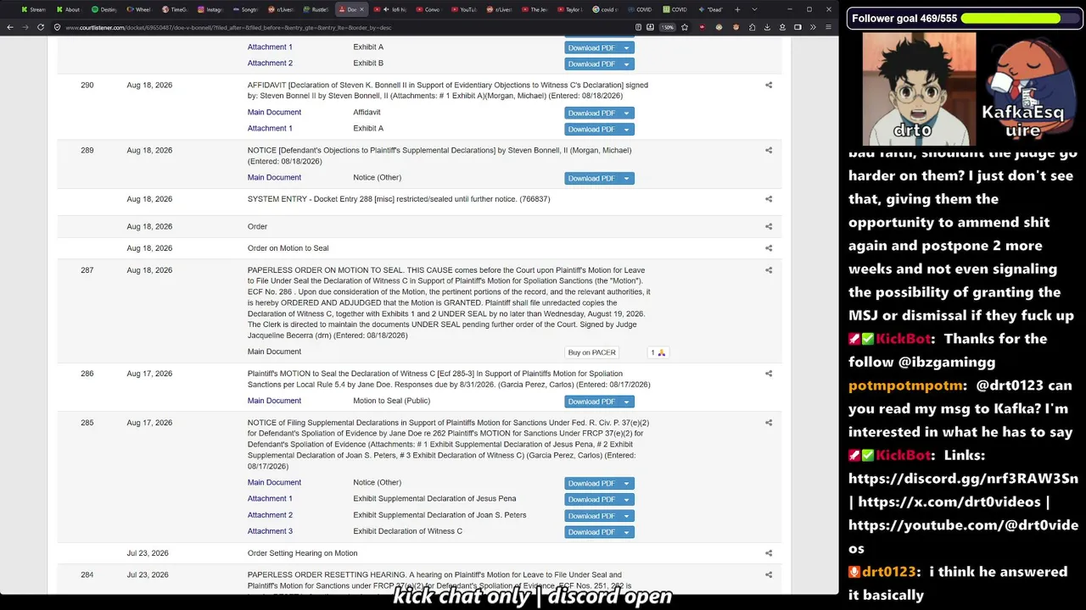This screenshot has height=610, width=1086.
Task: Switch to the Instagram browser tab
Action: tap(210, 9)
